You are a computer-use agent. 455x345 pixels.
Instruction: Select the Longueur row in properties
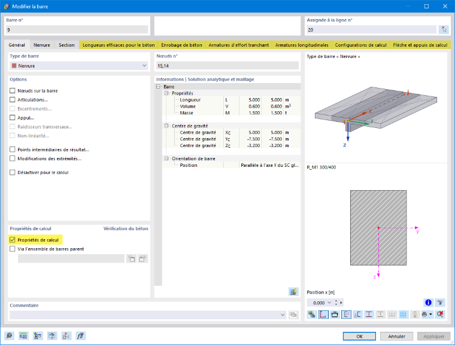click(232, 100)
